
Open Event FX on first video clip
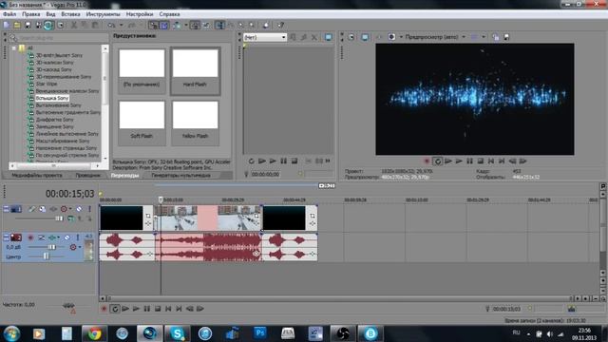148,224
